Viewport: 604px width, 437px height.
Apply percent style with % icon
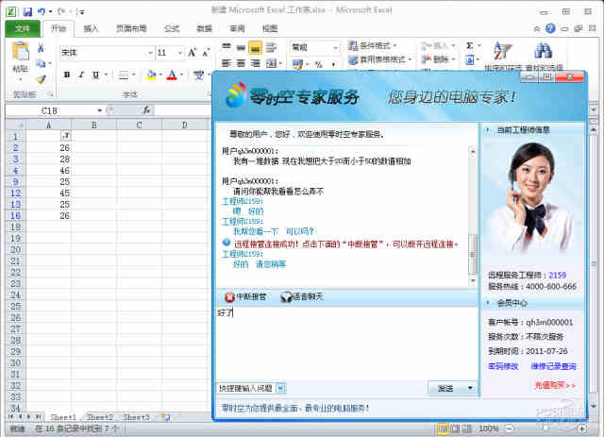tap(319, 64)
